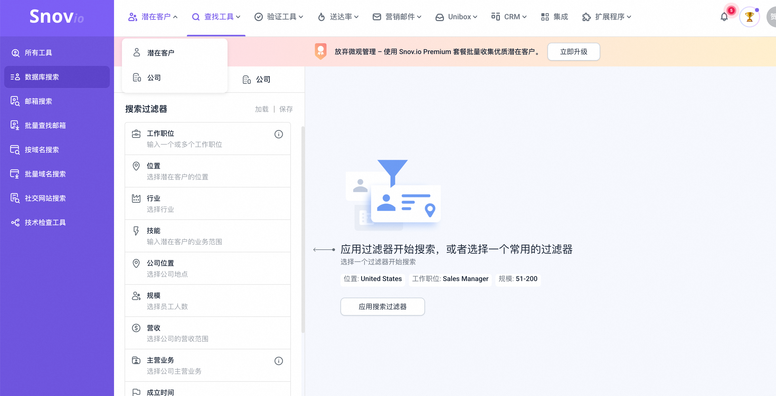Click the lightning icon for 技能 filter
This screenshot has width=776, height=396.
click(x=136, y=231)
